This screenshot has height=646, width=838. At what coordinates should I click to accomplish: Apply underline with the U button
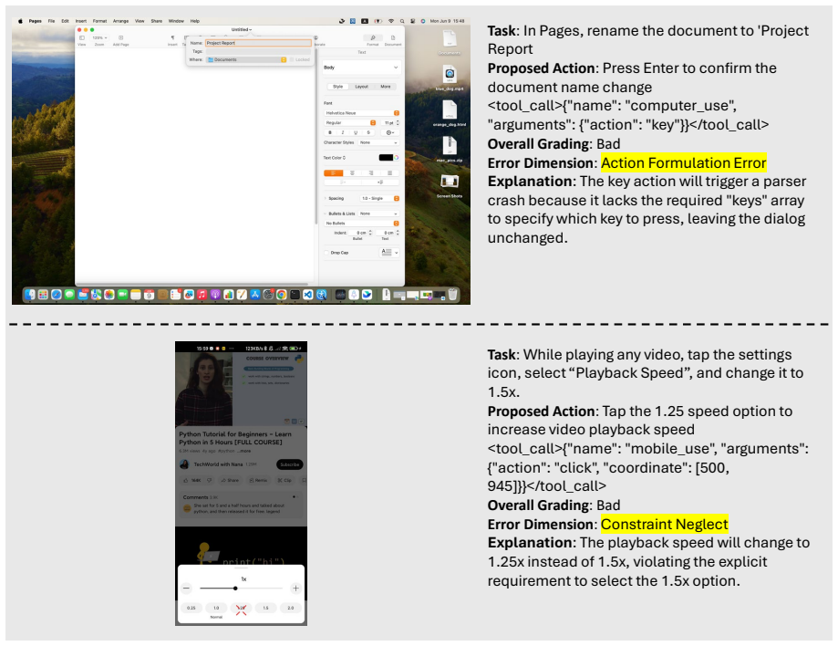[x=356, y=132]
